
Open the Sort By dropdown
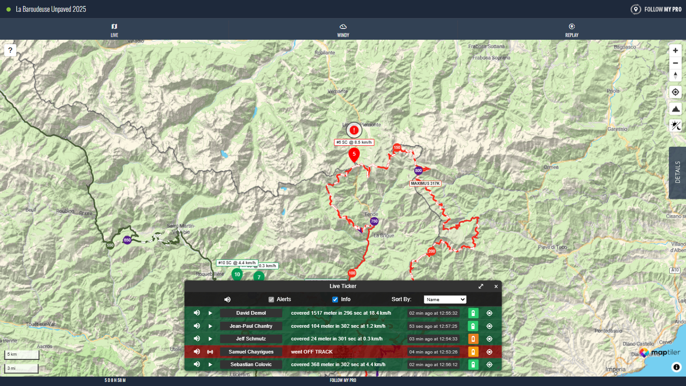445,299
